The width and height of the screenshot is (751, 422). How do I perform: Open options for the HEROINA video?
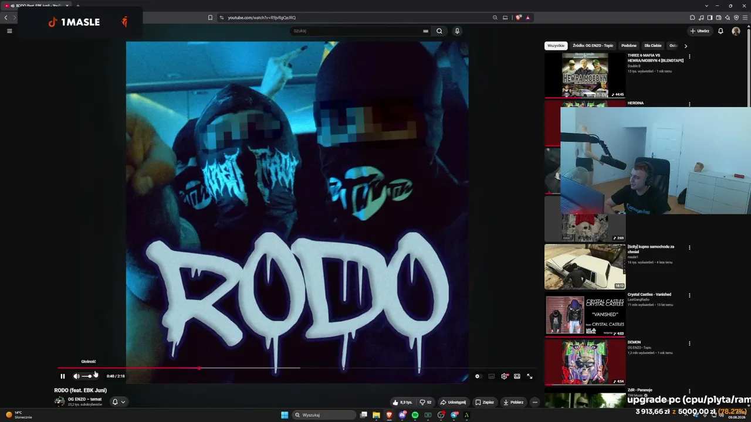(x=689, y=104)
